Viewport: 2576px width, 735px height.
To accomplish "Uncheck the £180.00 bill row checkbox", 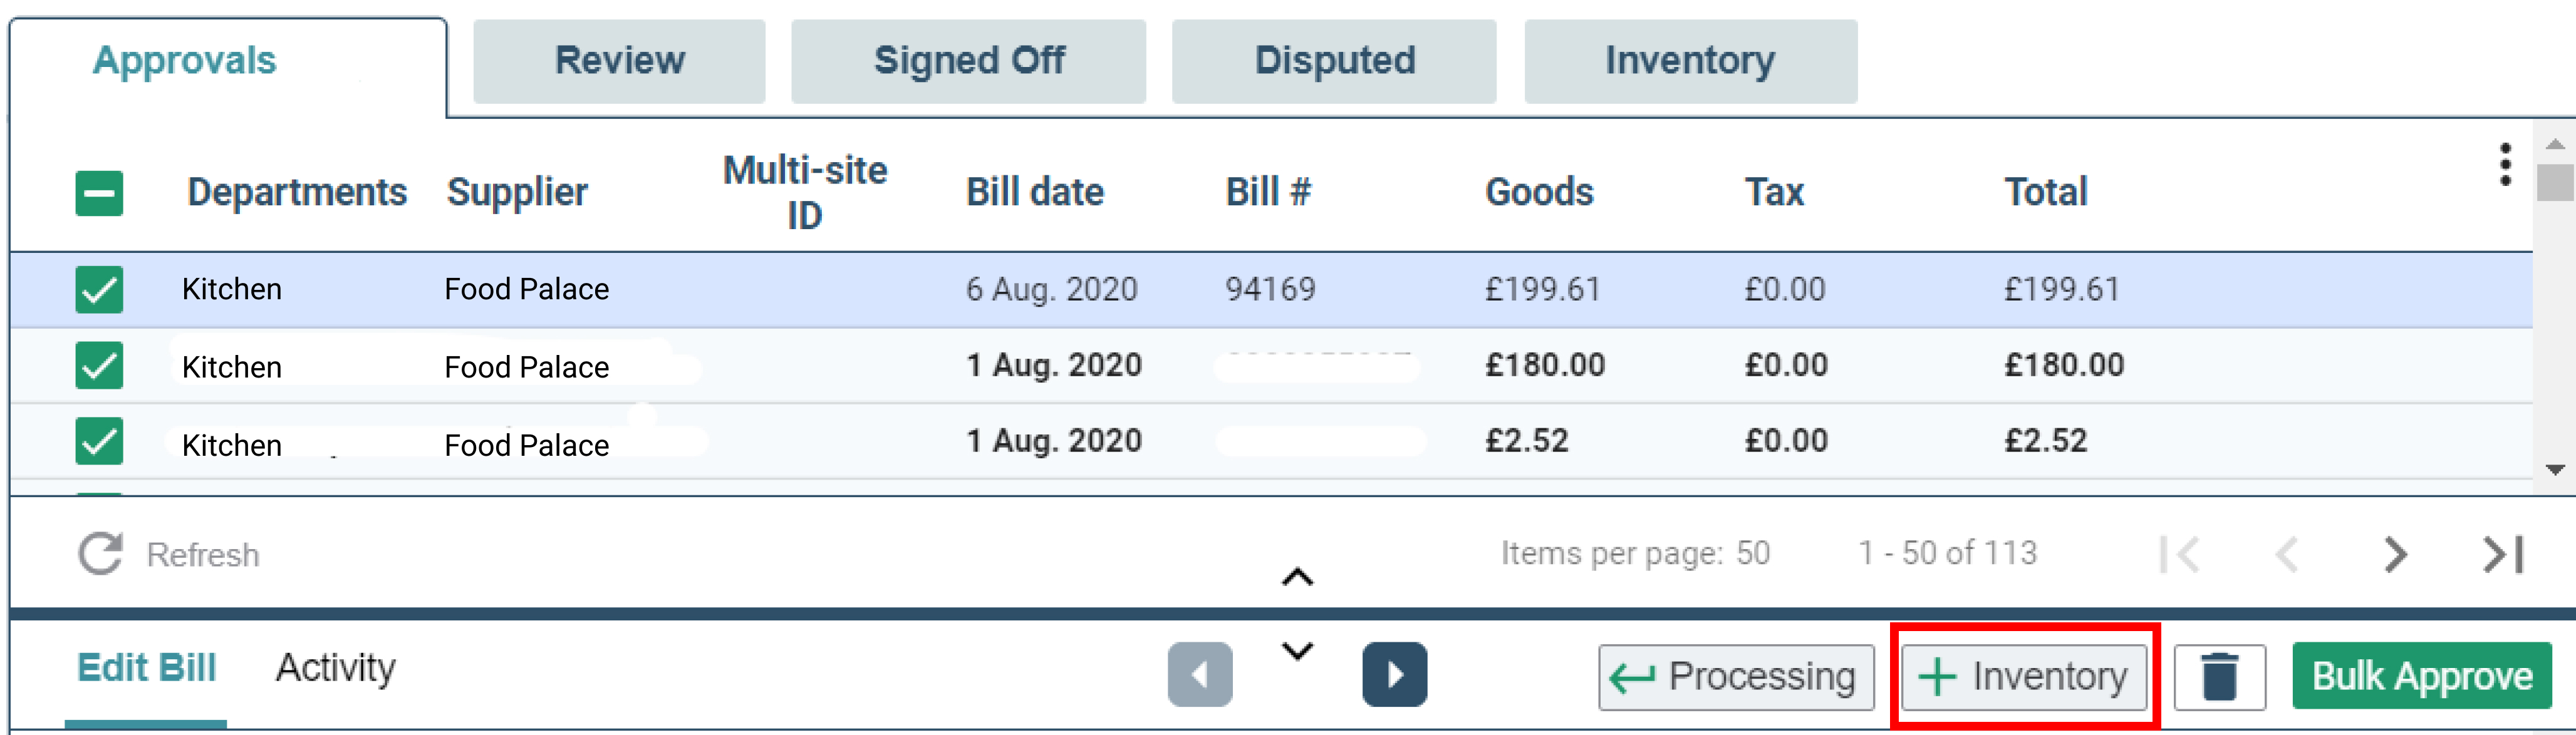I will pos(99,366).
